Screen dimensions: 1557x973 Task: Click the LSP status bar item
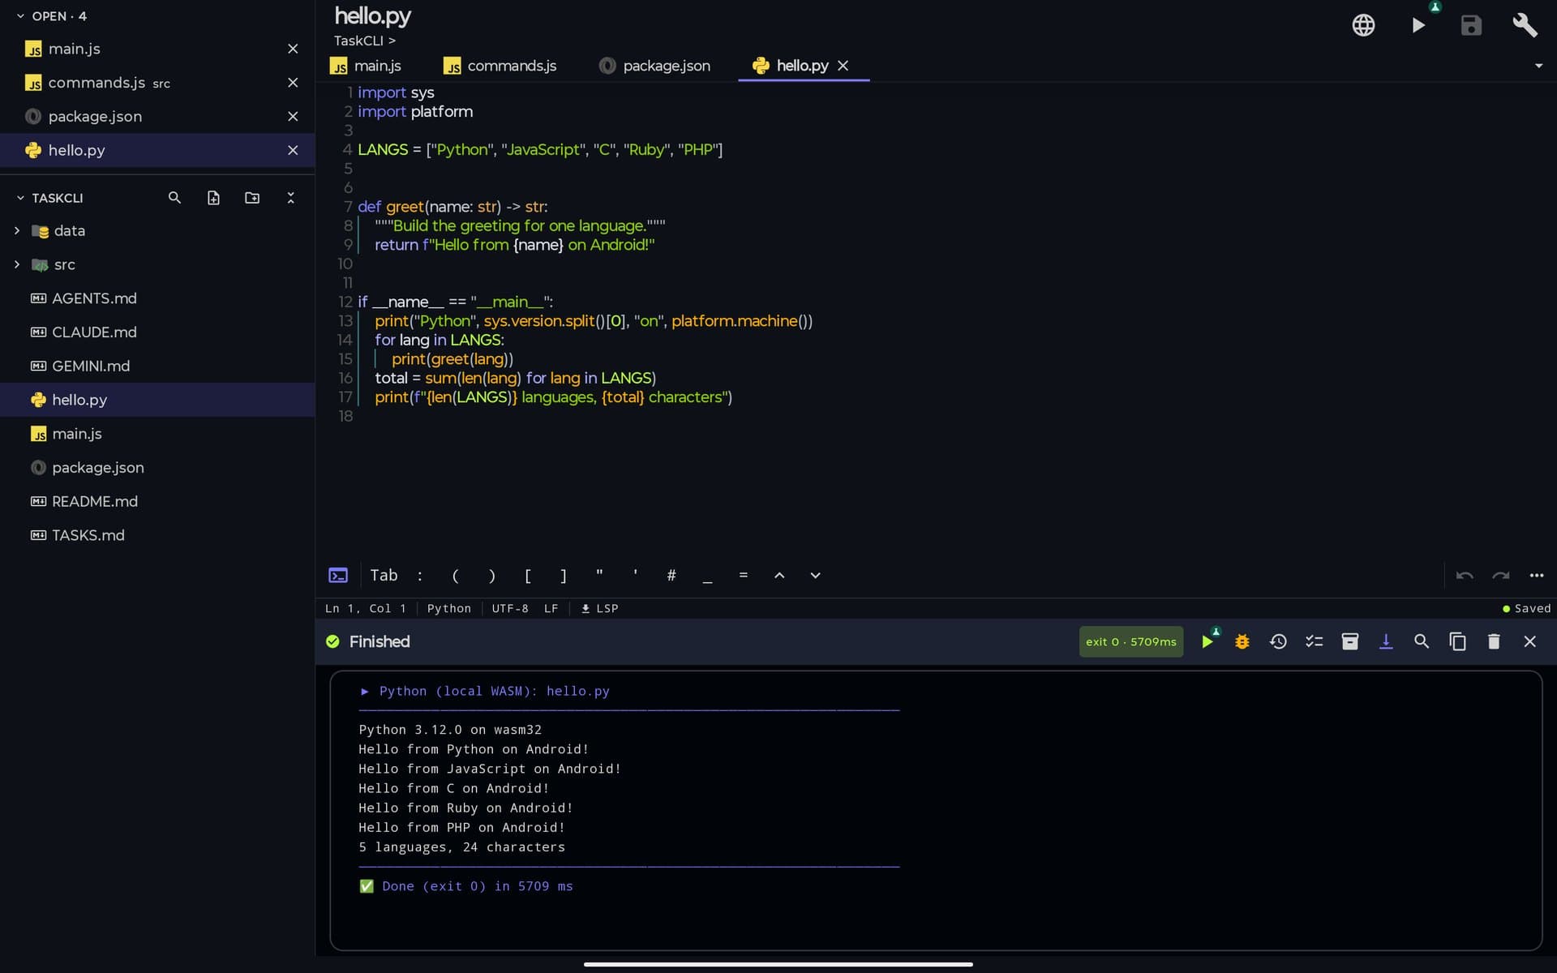600,608
